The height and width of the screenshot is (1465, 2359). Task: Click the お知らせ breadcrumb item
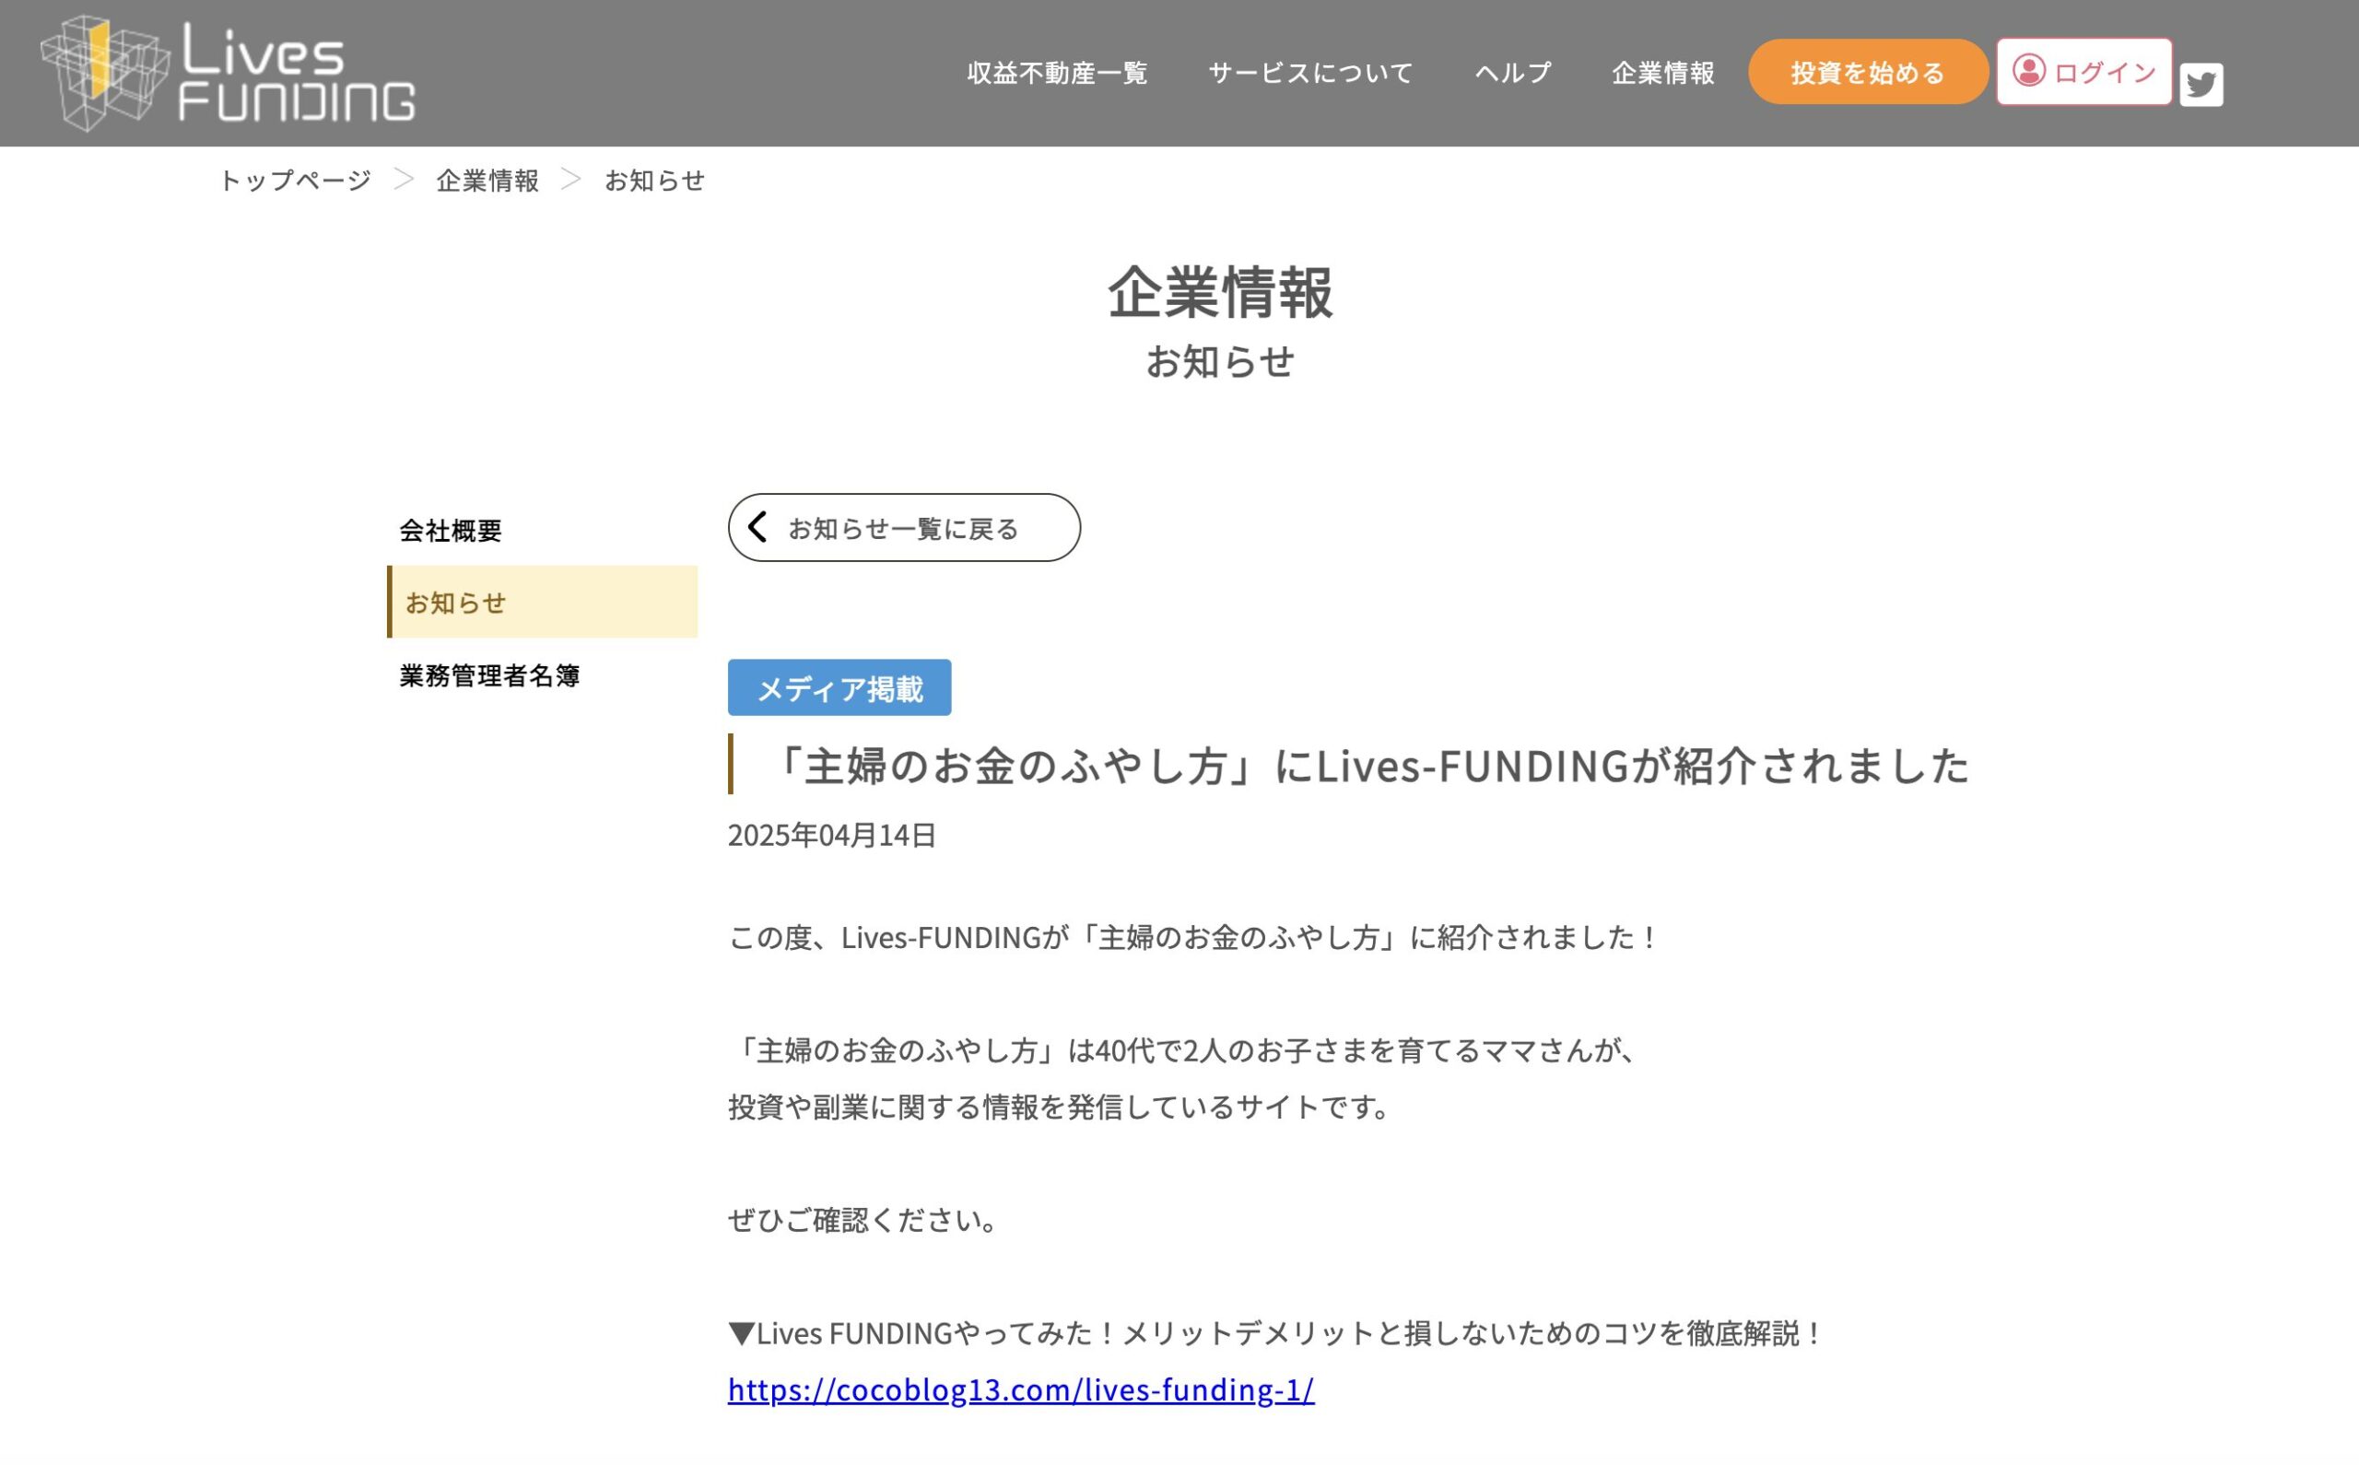pos(655,181)
